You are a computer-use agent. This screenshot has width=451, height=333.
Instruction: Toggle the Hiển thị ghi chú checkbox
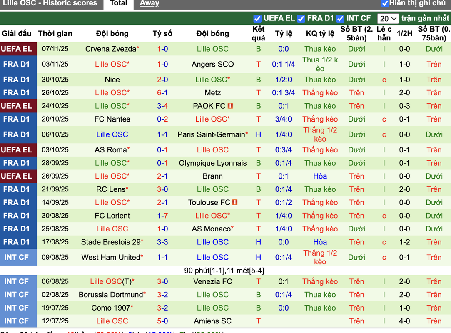click(x=385, y=4)
